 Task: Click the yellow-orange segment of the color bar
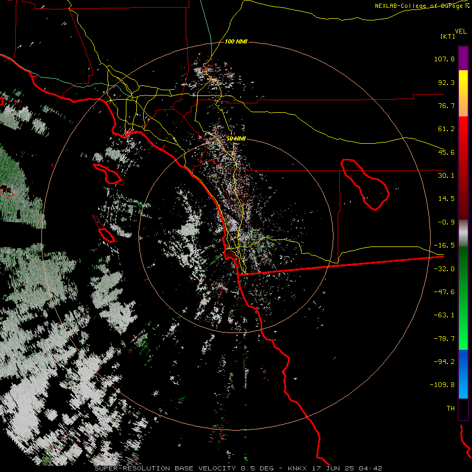click(463, 93)
